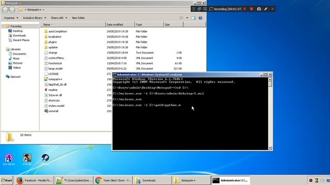Click cmd window scrollbar down arrow
Viewport: 330px width, 185px height.
point(270,148)
